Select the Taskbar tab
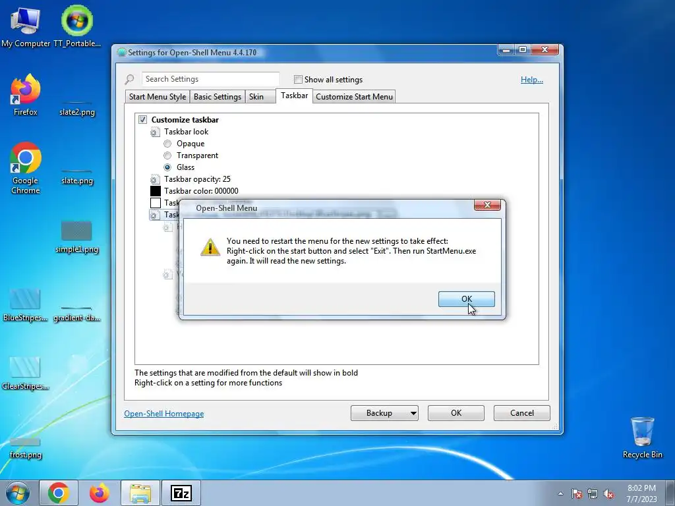675x506 pixels. (295, 96)
